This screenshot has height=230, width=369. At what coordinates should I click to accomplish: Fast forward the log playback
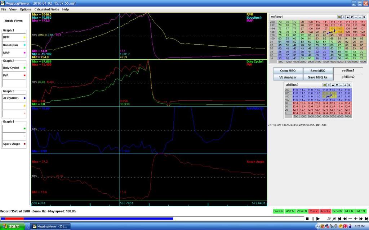[x=361, y=218]
